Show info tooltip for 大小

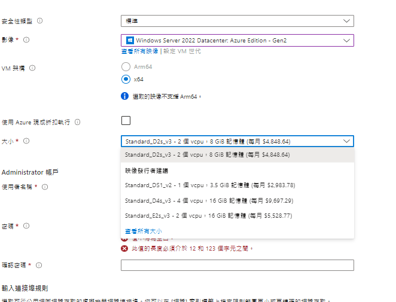tap(26, 141)
